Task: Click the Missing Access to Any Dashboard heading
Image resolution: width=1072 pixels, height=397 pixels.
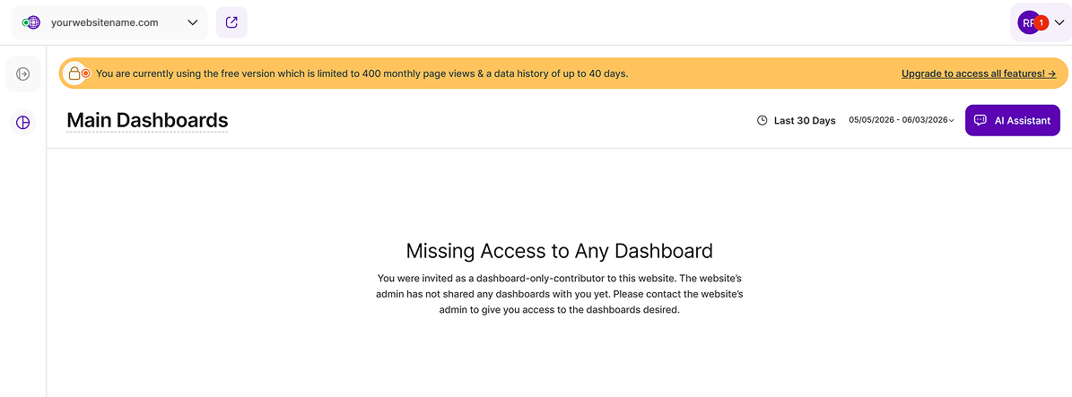Action: point(559,251)
